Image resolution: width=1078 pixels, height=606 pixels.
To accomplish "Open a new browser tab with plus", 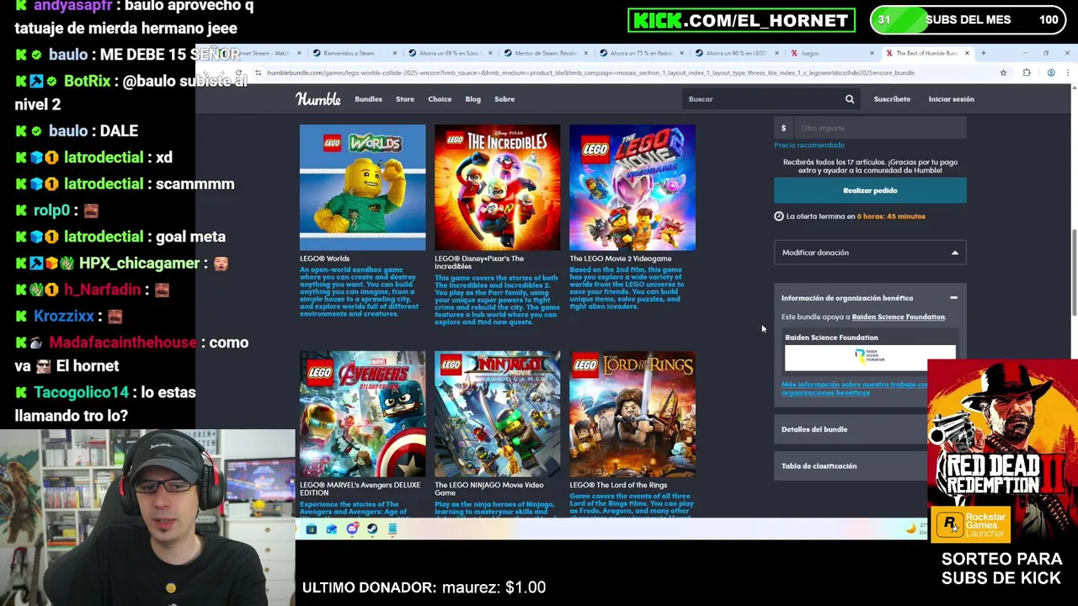I will point(983,53).
